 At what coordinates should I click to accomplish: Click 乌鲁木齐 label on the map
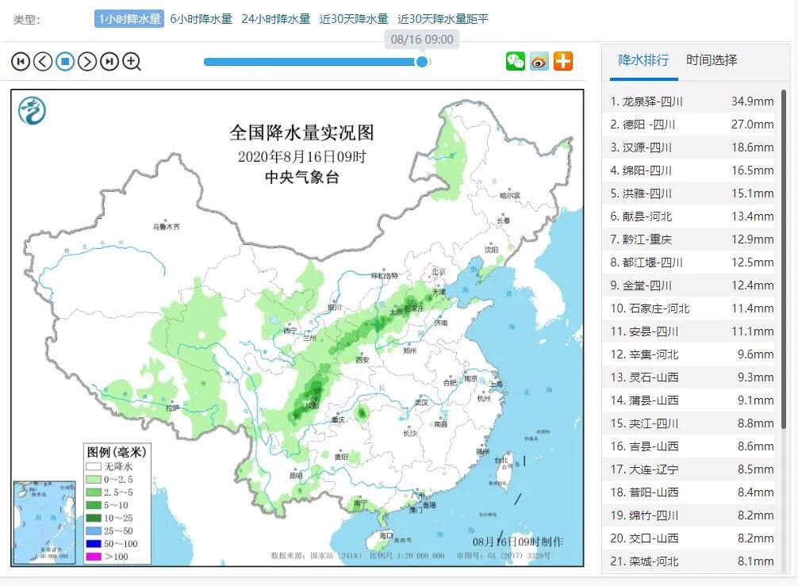167,226
